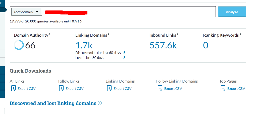
Task: Click the Domain Authority score circle
Action: pos(19,45)
